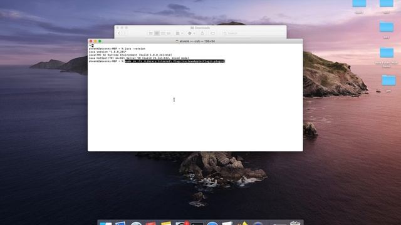The height and width of the screenshot is (225, 401).
Task: Switch Downloads window to gallery view
Action: tap(169, 33)
